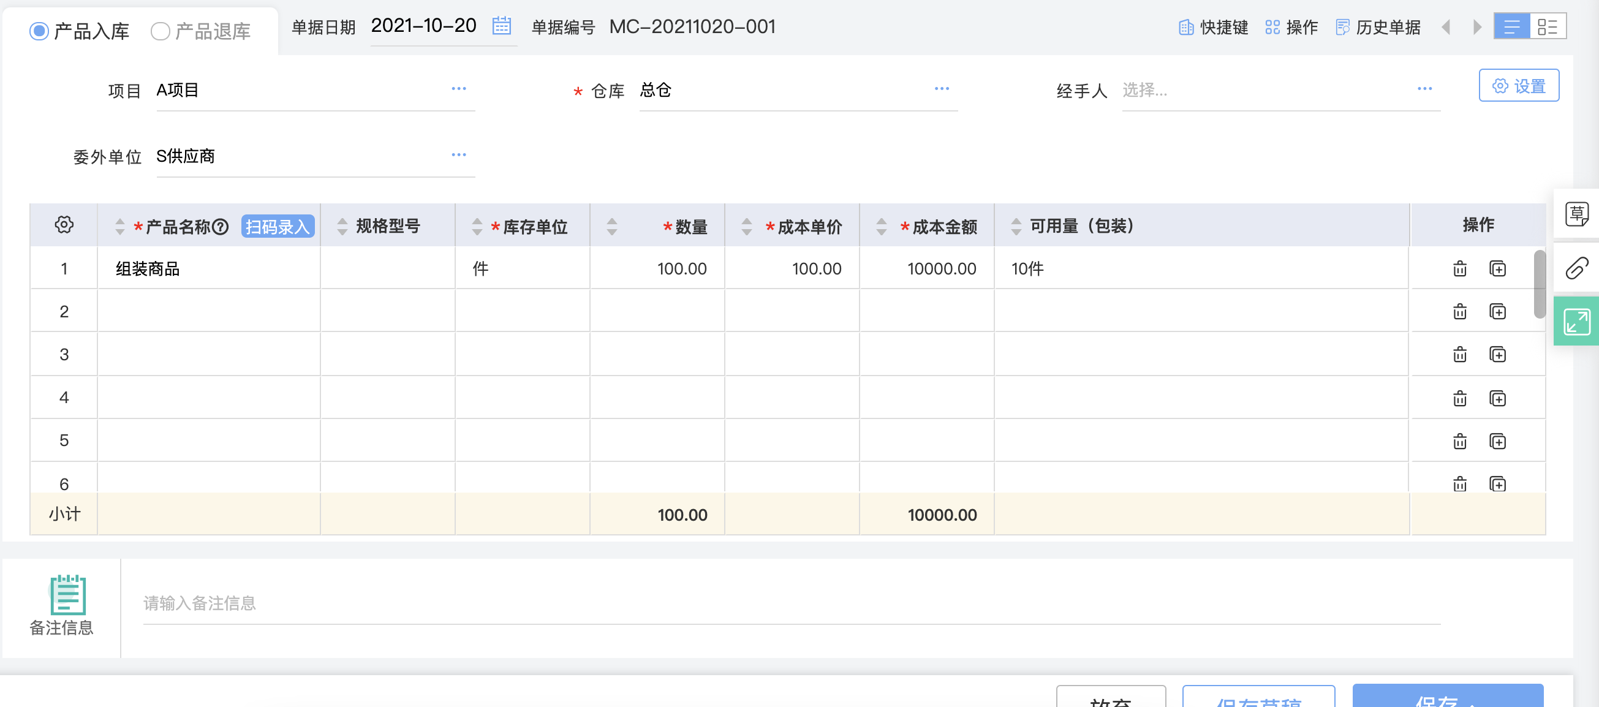This screenshot has width=1599, height=707.
Task: Click the table column settings gear
Action: click(x=64, y=225)
